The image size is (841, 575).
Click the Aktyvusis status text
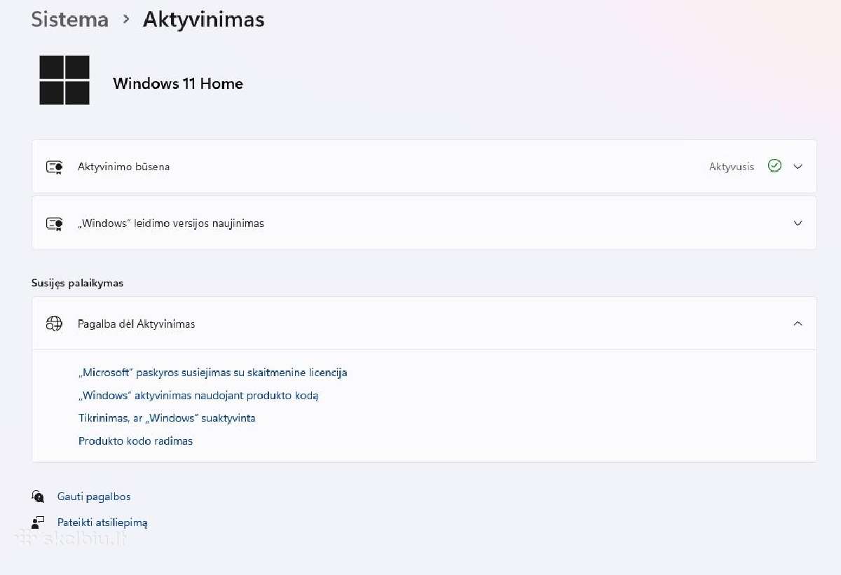[732, 167]
